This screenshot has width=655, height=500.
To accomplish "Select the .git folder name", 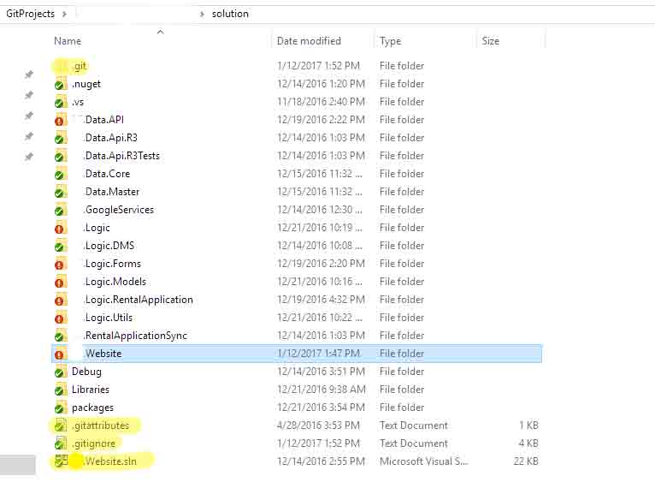I will pos(80,66).
